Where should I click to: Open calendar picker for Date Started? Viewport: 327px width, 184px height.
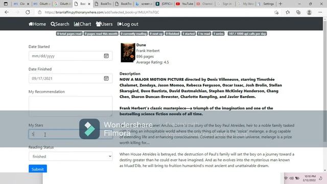click(x=106, y=56)
